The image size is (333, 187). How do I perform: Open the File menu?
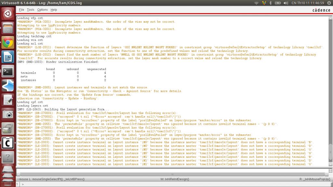pos(21,10)
